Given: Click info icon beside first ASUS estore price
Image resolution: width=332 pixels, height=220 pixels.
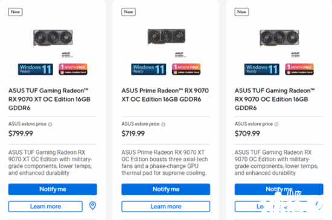Looking at the screenshot, I should [50, 125].
